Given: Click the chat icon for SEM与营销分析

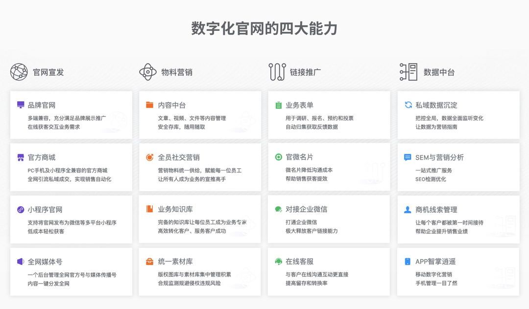Looking at the screenshot, I should click(408, 157).
